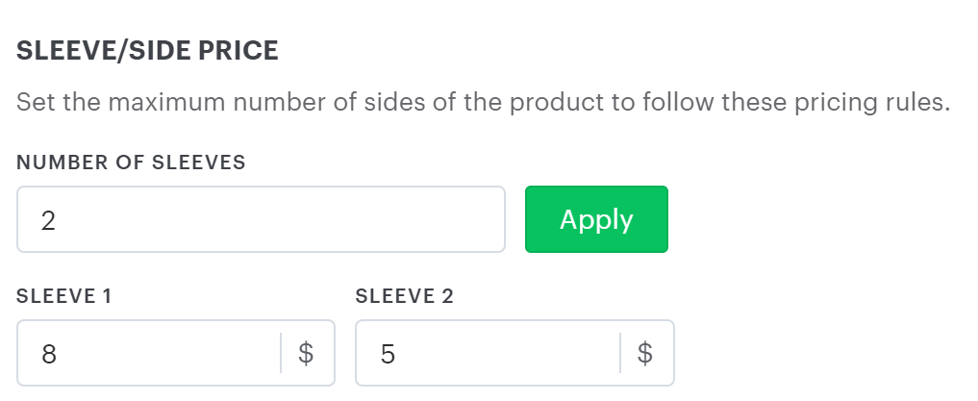Click the divider beside Sleeve 2 currency symbol
978x401 pixels.
[620, 354]
